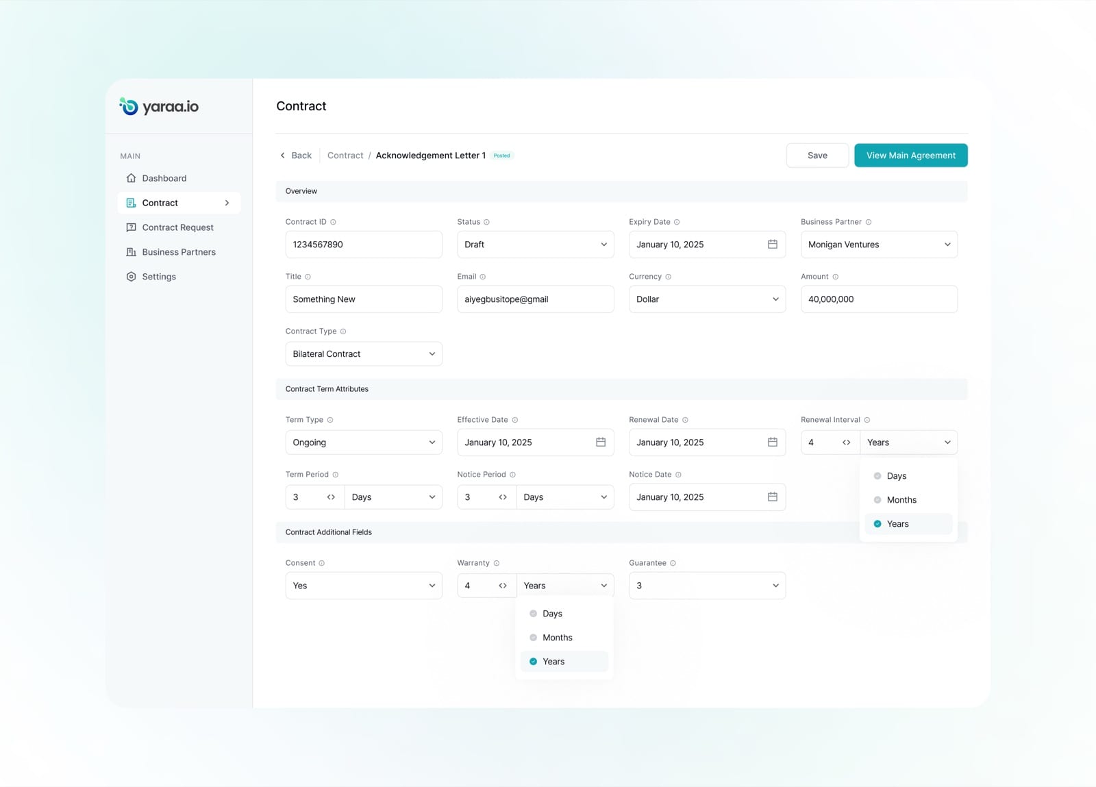Open Contract Request in the sidebar
1096x787 pixels.
click(x=179, y=227)
